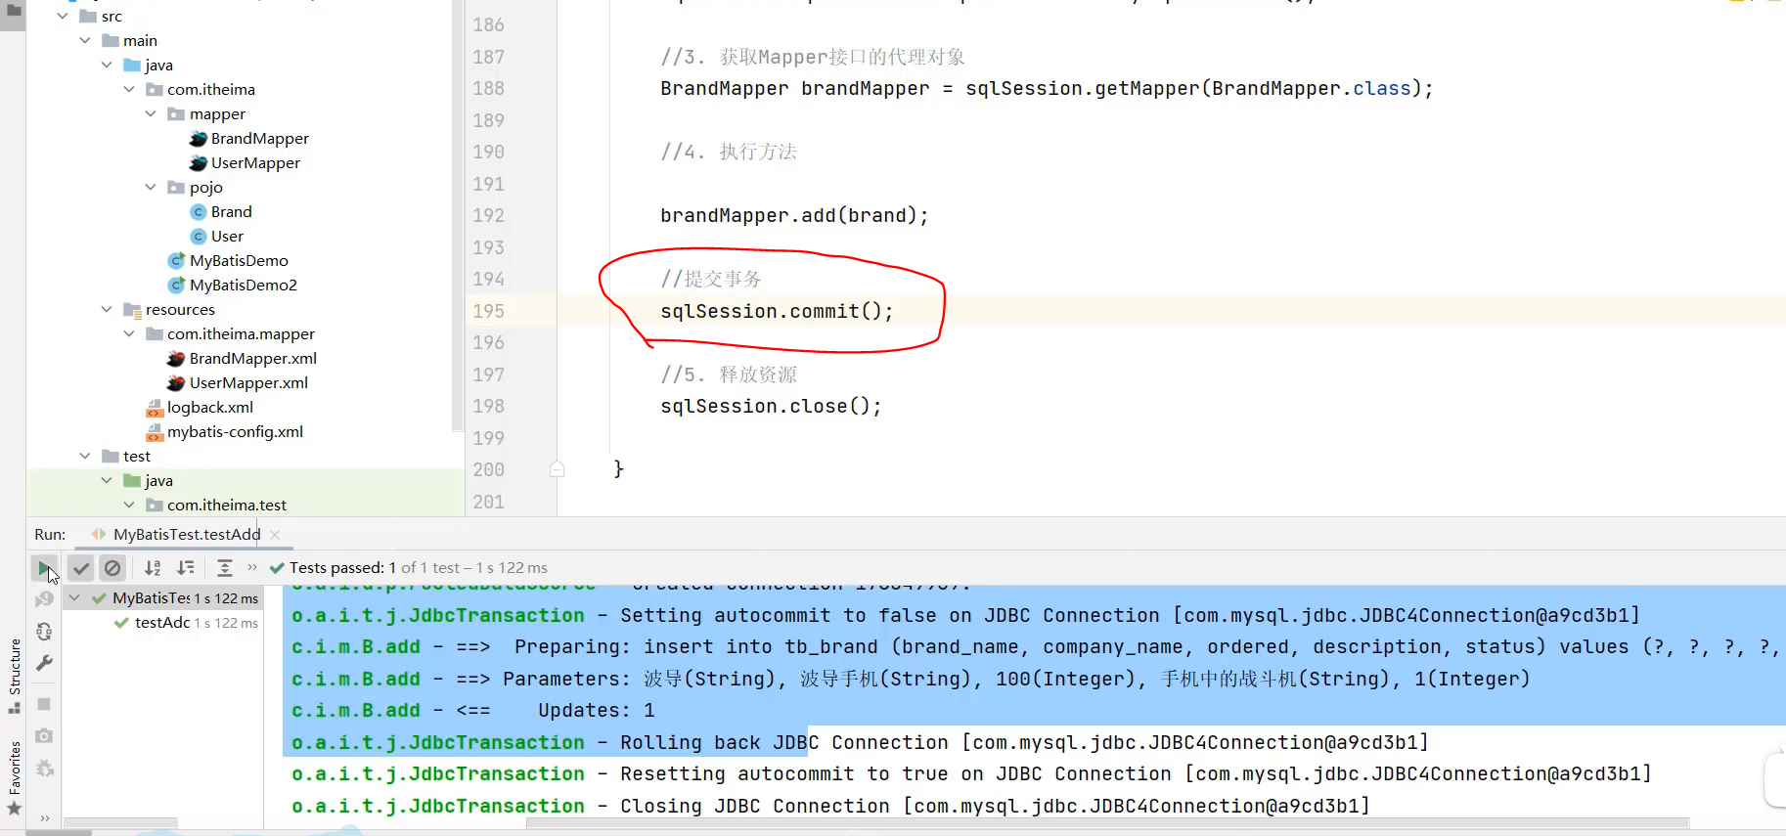Place the cursor on sqlSession.commit() line
Viewport: 1786px width, 836px height.
(x=777, y=311)
